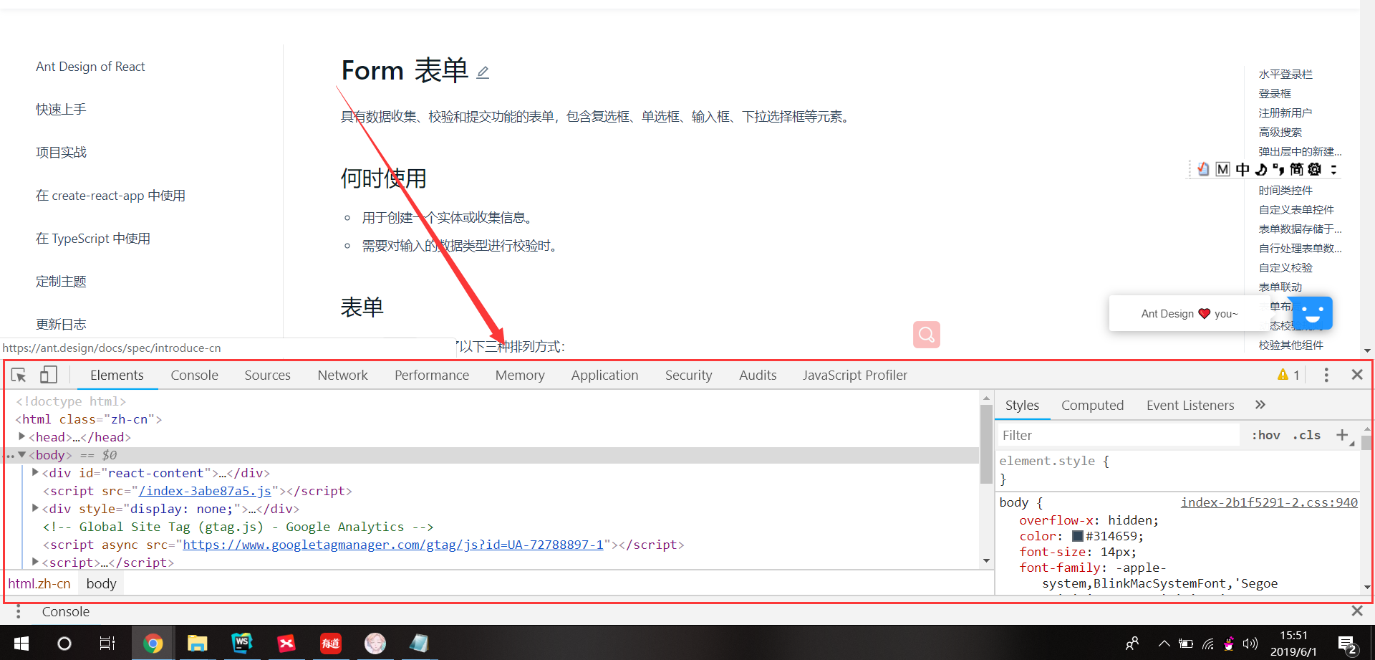Click the edit pencil next to Form title
This screenshot has width=1375, height=660.
click(483, 72)
